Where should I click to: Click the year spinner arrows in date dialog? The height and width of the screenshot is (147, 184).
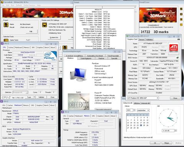coord(135,110)
